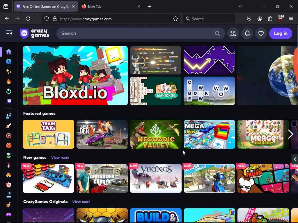Open a new browser tab with plus
The width and height of the screenshot is (298, 223).
point(150,7)
